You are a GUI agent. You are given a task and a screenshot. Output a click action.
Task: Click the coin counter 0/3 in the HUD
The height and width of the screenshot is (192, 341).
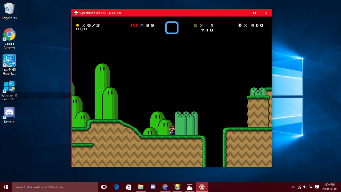88,25
